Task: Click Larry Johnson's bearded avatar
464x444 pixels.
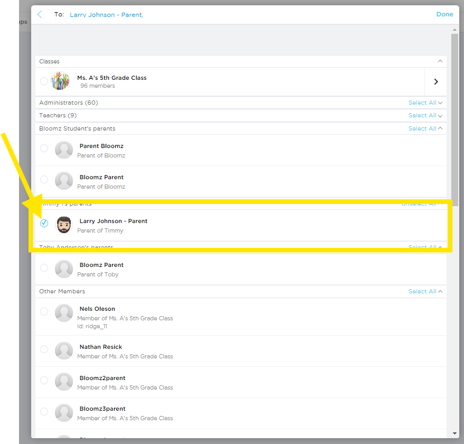Action: coord(64,225)
